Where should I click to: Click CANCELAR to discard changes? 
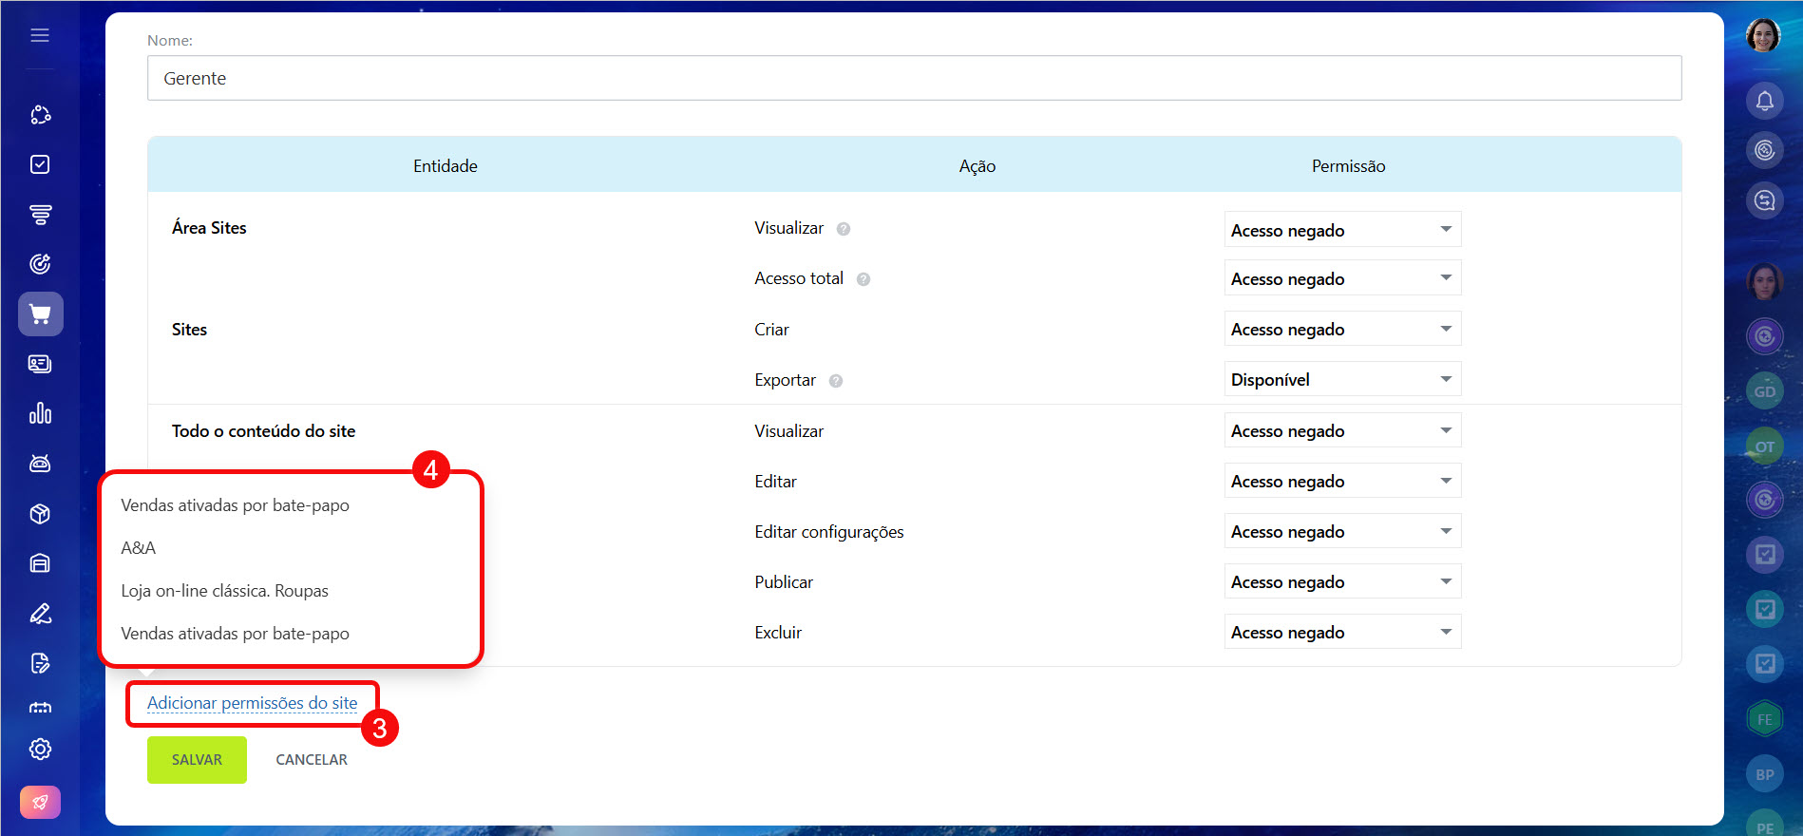312,760
